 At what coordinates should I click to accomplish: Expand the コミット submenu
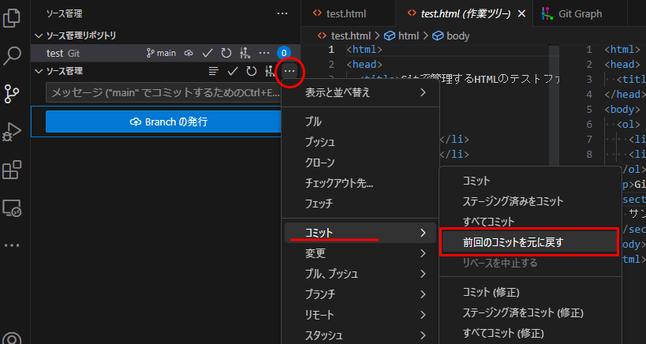[x=360, y=233]
